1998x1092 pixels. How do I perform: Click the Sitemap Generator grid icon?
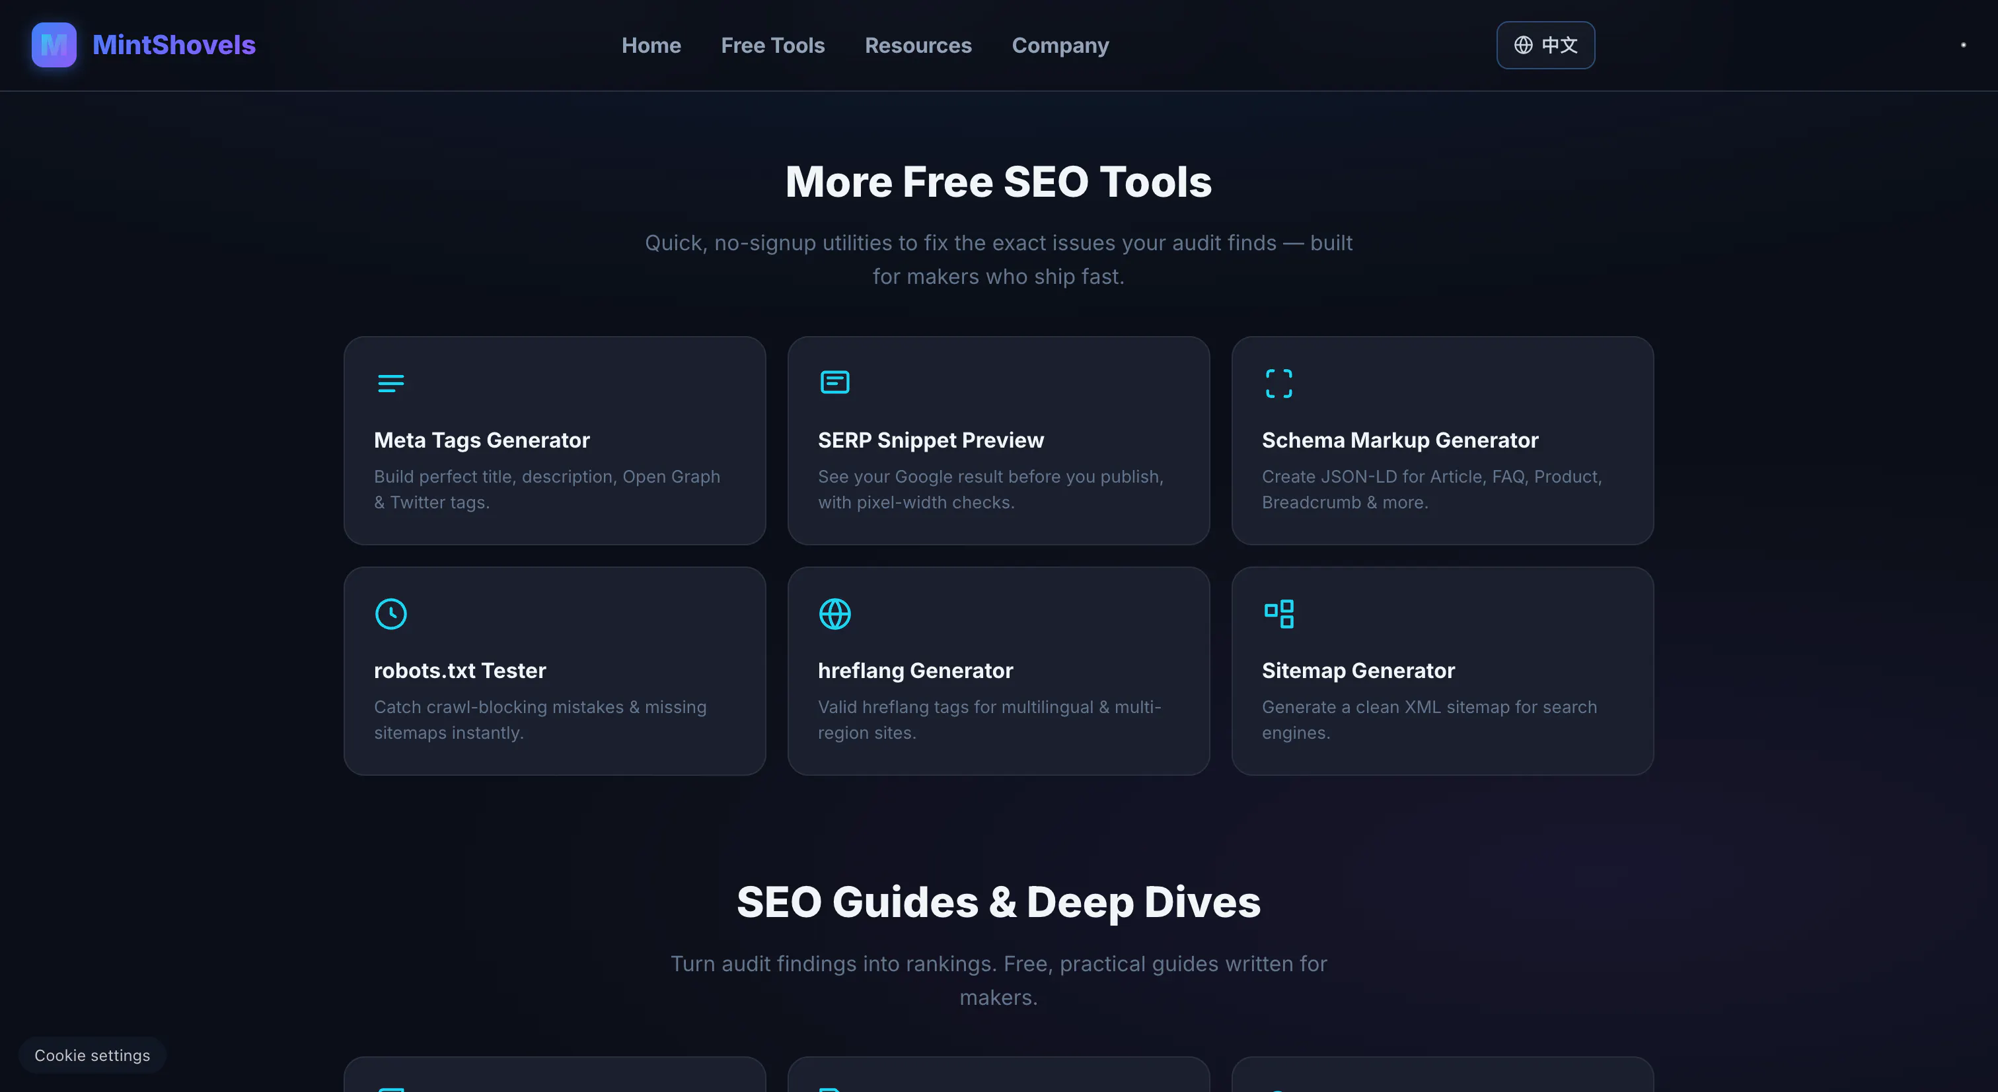[x=1278, y=614]
